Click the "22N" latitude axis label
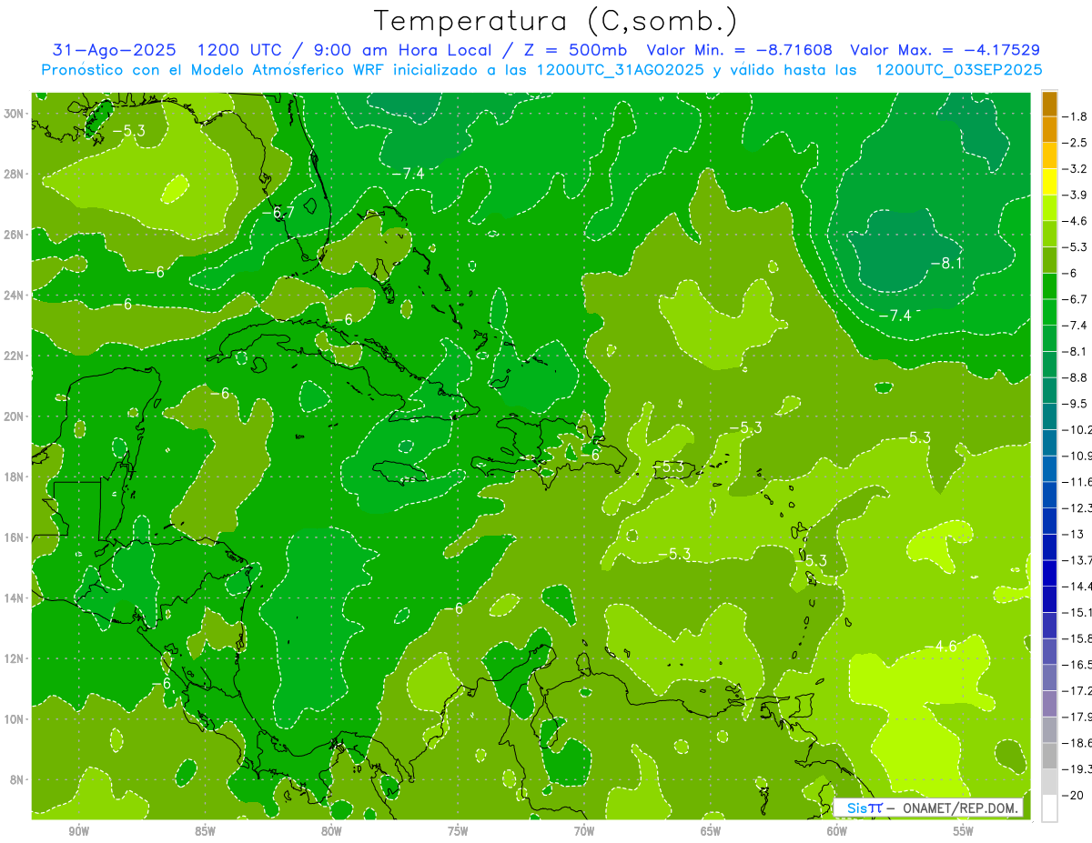Screen dimensions: 1092x843 coord(15,356)
